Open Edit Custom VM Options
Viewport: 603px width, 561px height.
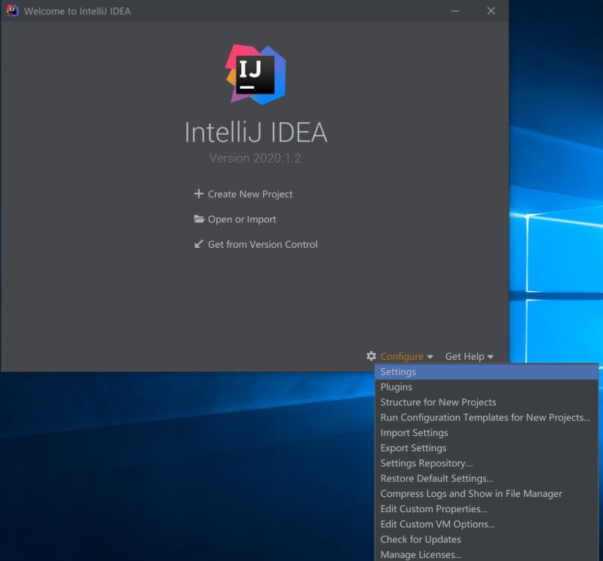[x=437, y=524]
